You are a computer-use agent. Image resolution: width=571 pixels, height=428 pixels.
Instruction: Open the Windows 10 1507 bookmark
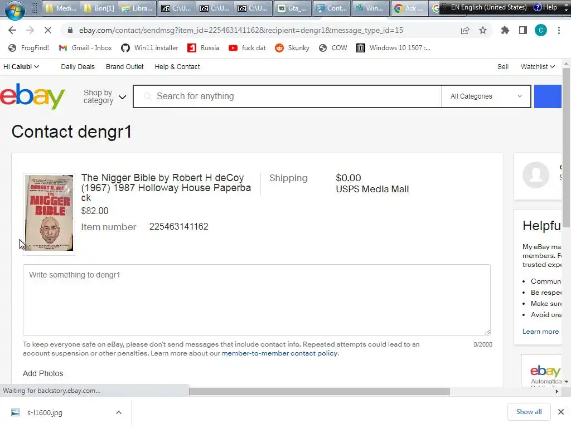click(x=393, y=48)
